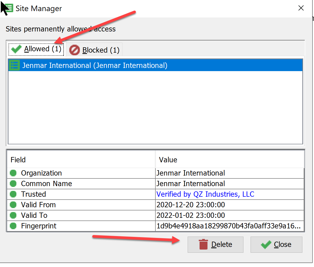Screen dimensions: 314x267
Task: Click the Field column header
Action: tap(18, 160)
